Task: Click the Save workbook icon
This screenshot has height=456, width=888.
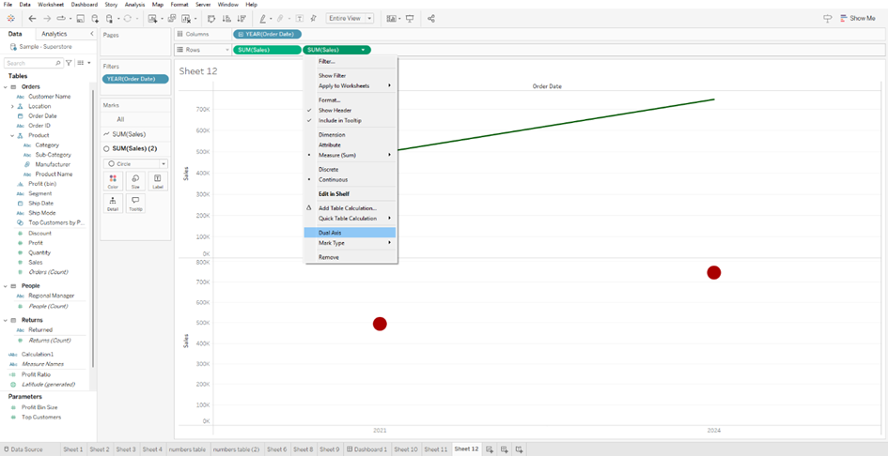Action: point(80,18)
